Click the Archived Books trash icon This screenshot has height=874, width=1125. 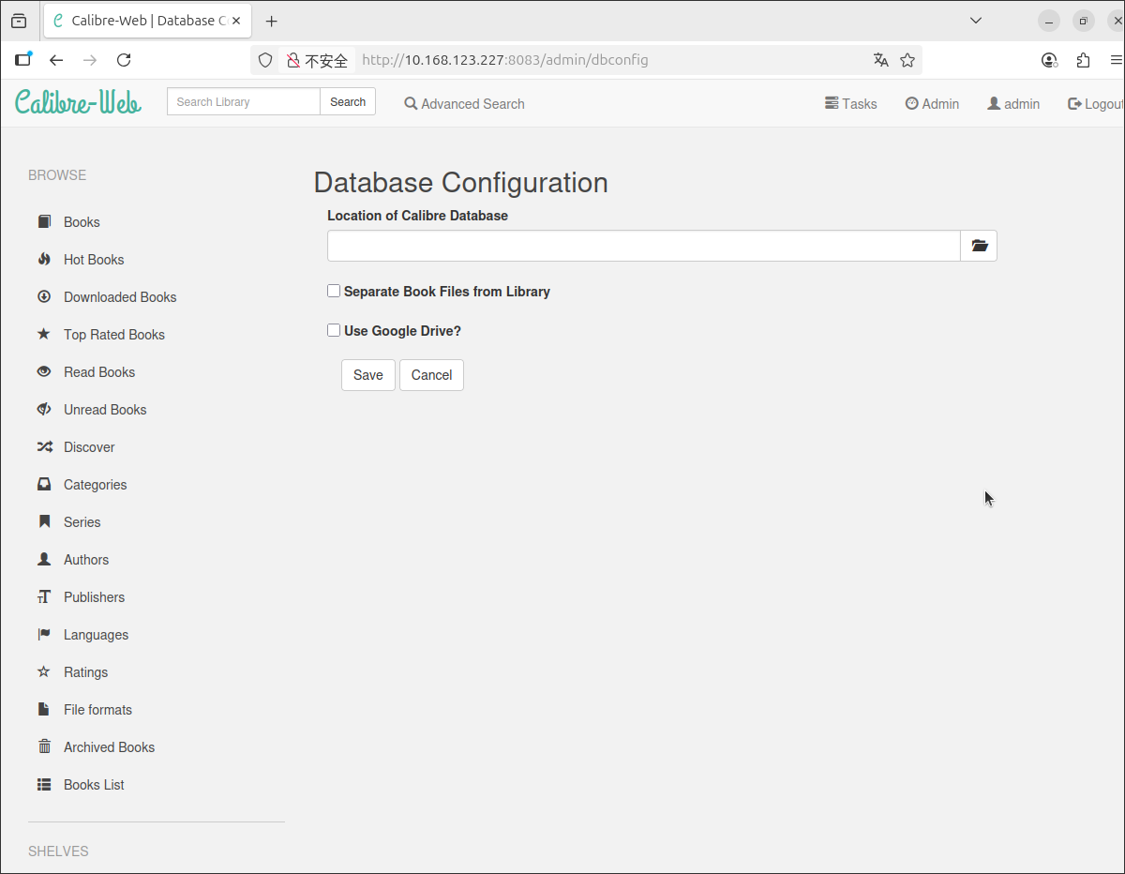(x=44, y=747)
